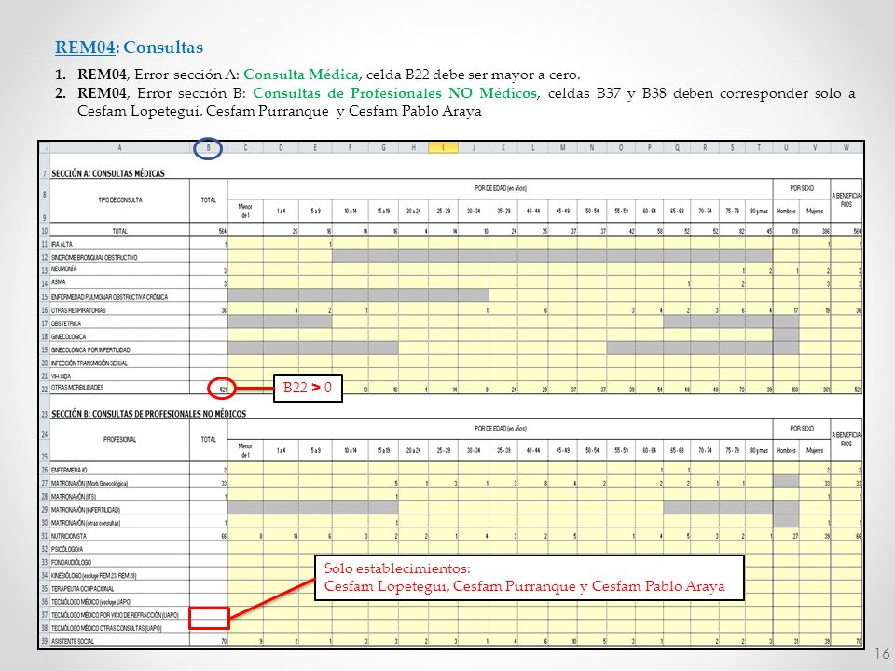Click cell B10 total value 564
895x671 pixels.
[208, 231]
